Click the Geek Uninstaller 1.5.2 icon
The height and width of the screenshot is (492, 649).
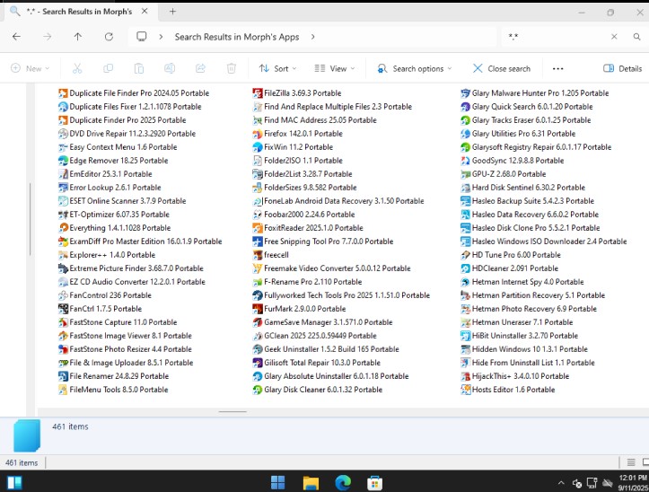pyautogui.click(x=258, y=349)
